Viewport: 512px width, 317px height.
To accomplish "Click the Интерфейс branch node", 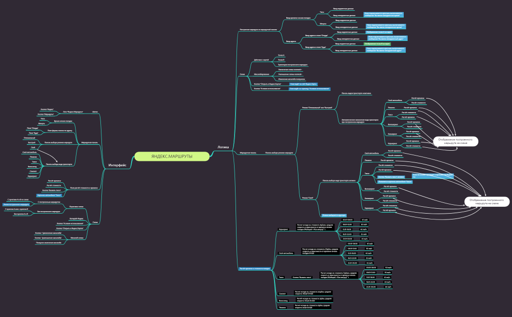I will [118, 165].
